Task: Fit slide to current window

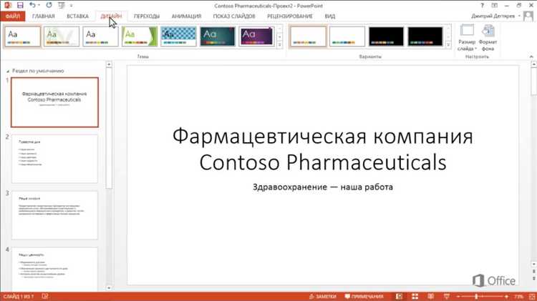Action: [x=531, y=297]
